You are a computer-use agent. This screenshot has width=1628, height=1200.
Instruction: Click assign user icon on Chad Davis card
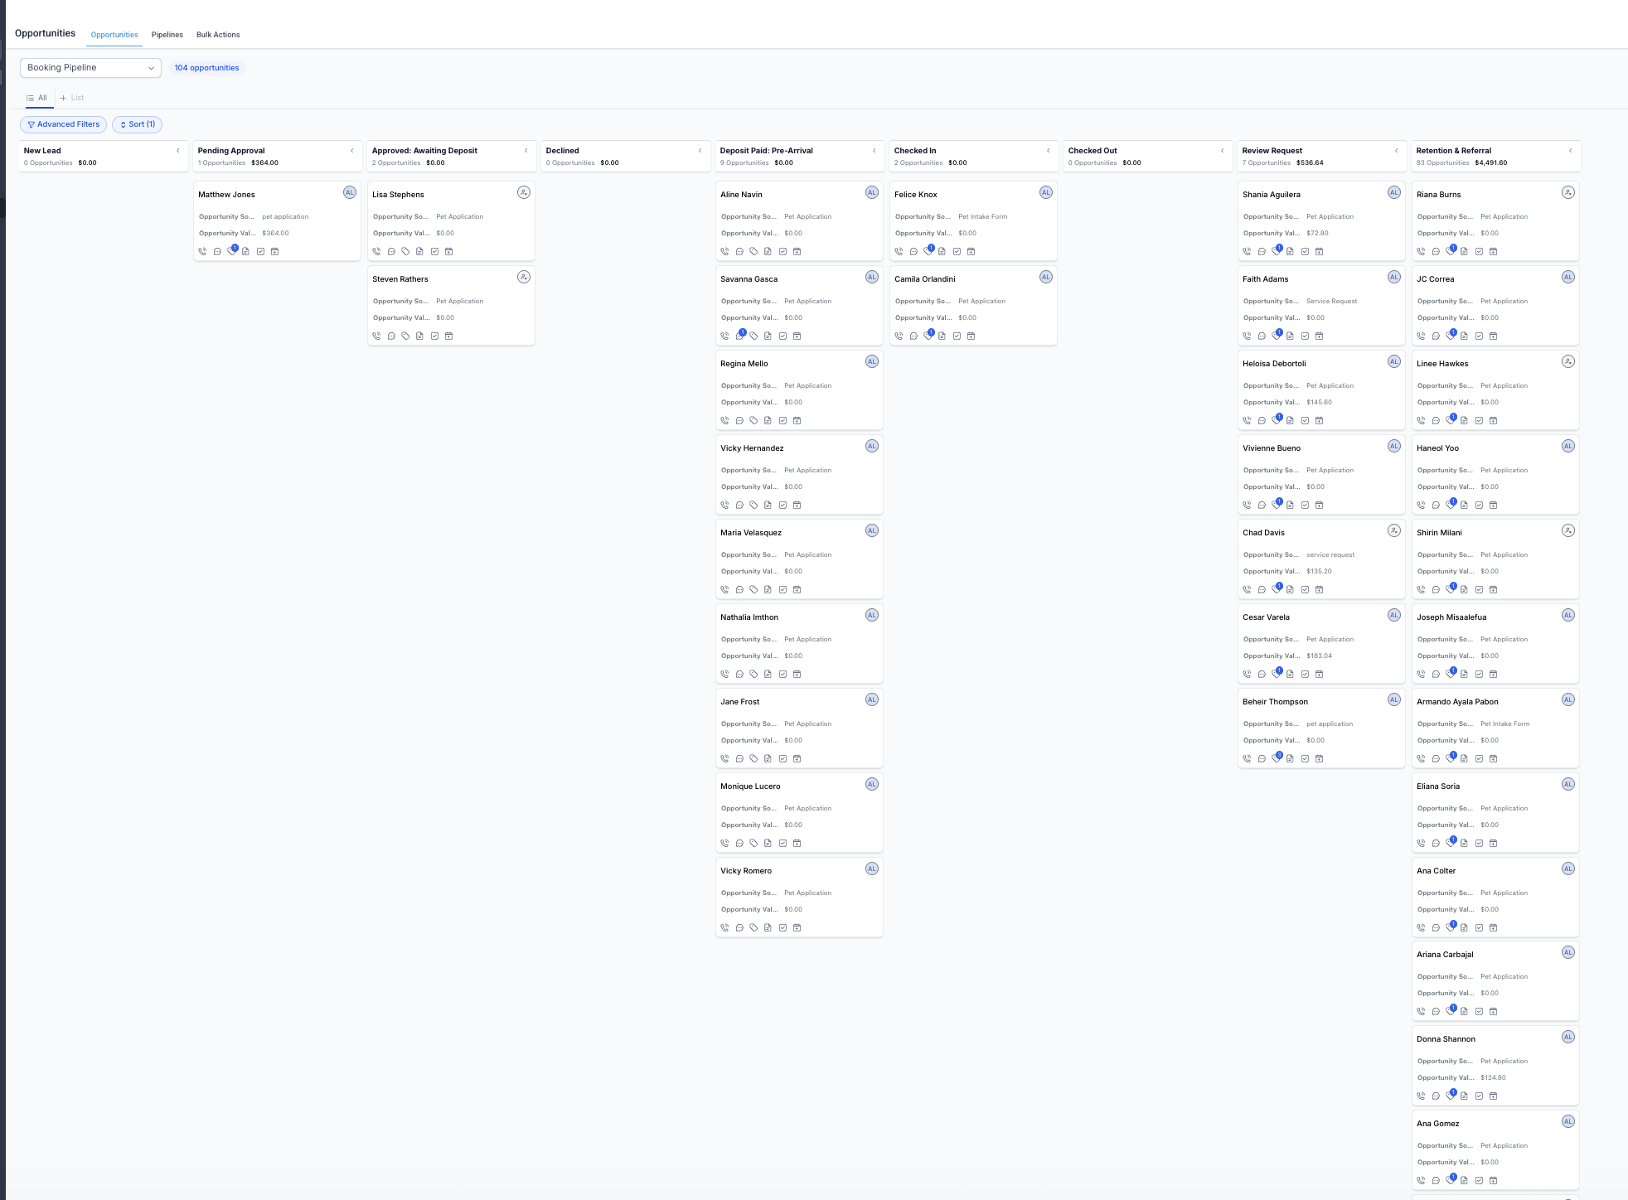1394,530
